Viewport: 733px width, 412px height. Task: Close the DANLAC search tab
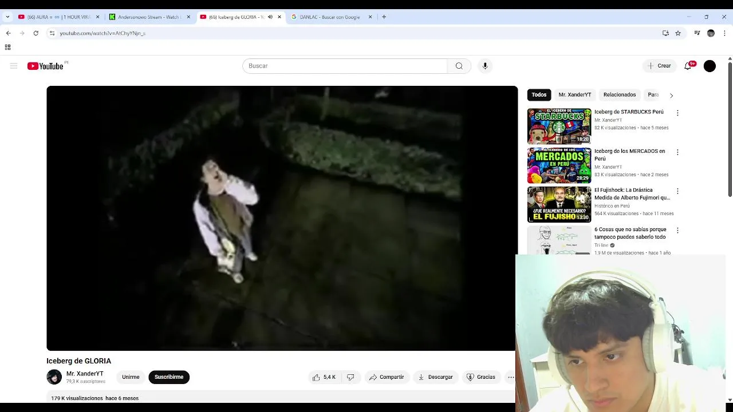coord(370,17)
